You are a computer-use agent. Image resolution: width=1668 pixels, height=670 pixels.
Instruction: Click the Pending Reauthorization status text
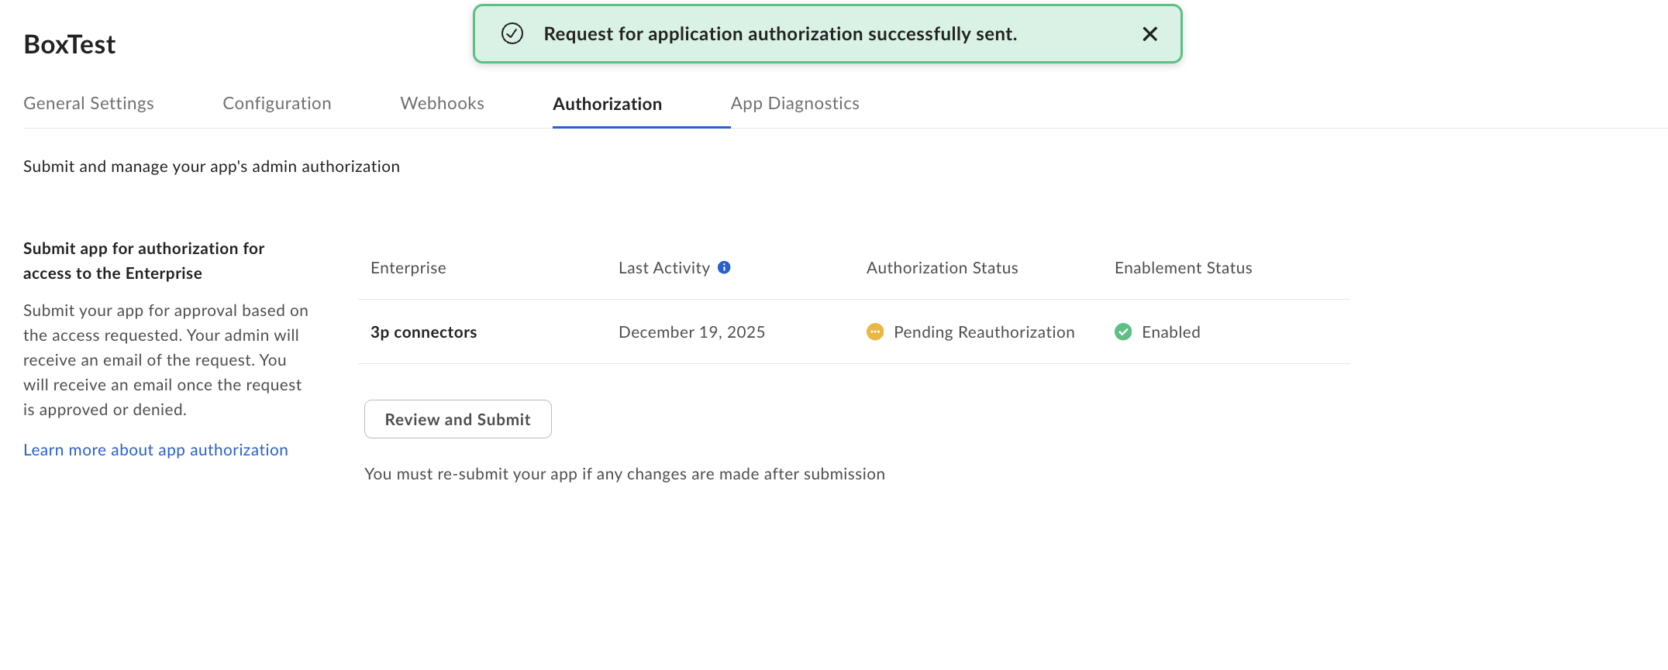984,332
